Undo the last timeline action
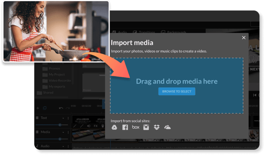This screenshot has width=265, height=155. coord(61,108)
